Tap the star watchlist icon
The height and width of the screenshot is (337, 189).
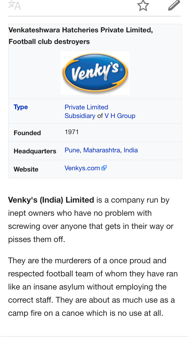point(143,5)
